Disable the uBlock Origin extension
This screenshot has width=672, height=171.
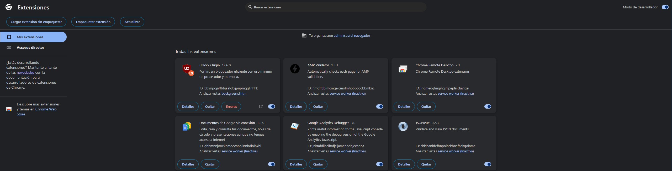[x=272, y=106]
